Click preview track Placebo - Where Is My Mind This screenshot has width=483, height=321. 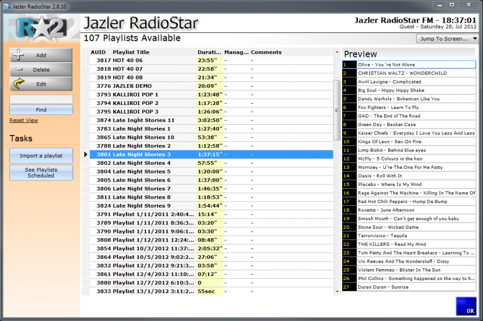point(409,185)
